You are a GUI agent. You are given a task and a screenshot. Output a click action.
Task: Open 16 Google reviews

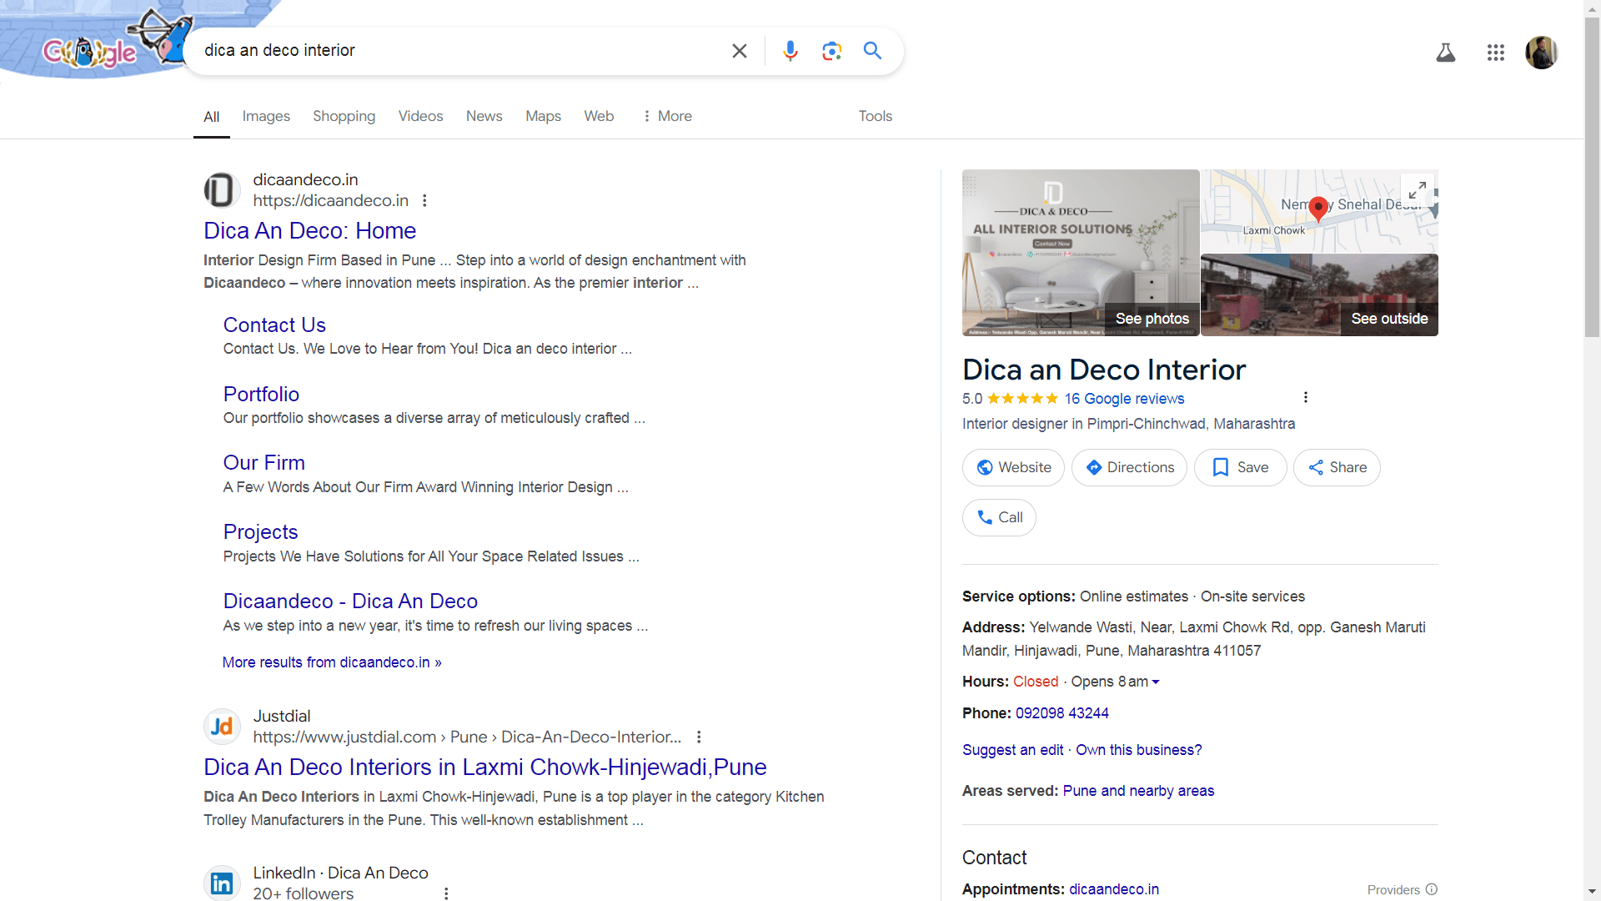tap(1124, 399)
